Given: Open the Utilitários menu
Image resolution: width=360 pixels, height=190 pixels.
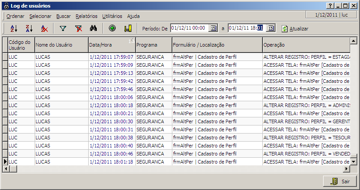Looking at the screenshot, I should 112,16.
